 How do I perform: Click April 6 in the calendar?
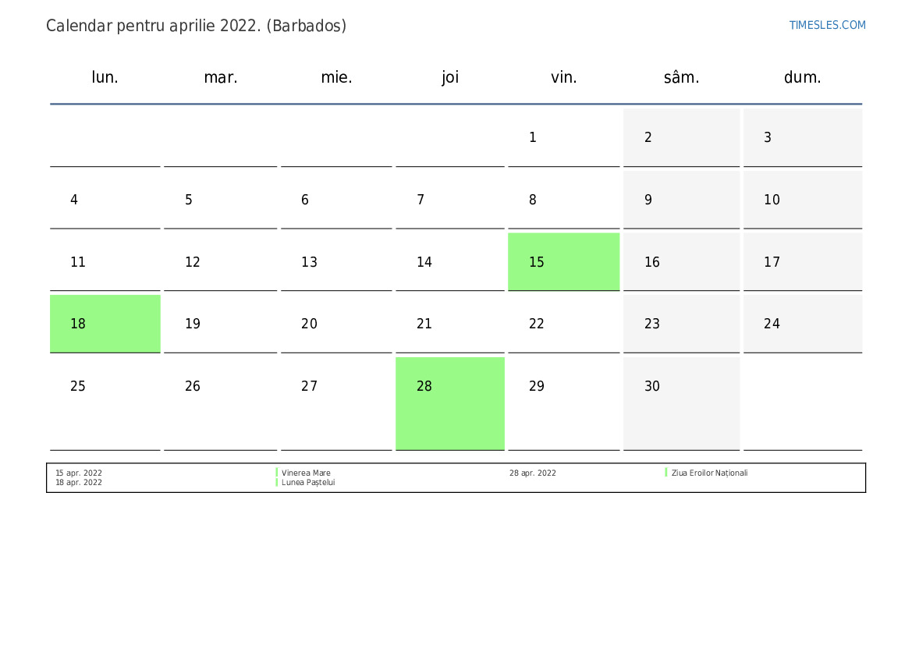336,199
